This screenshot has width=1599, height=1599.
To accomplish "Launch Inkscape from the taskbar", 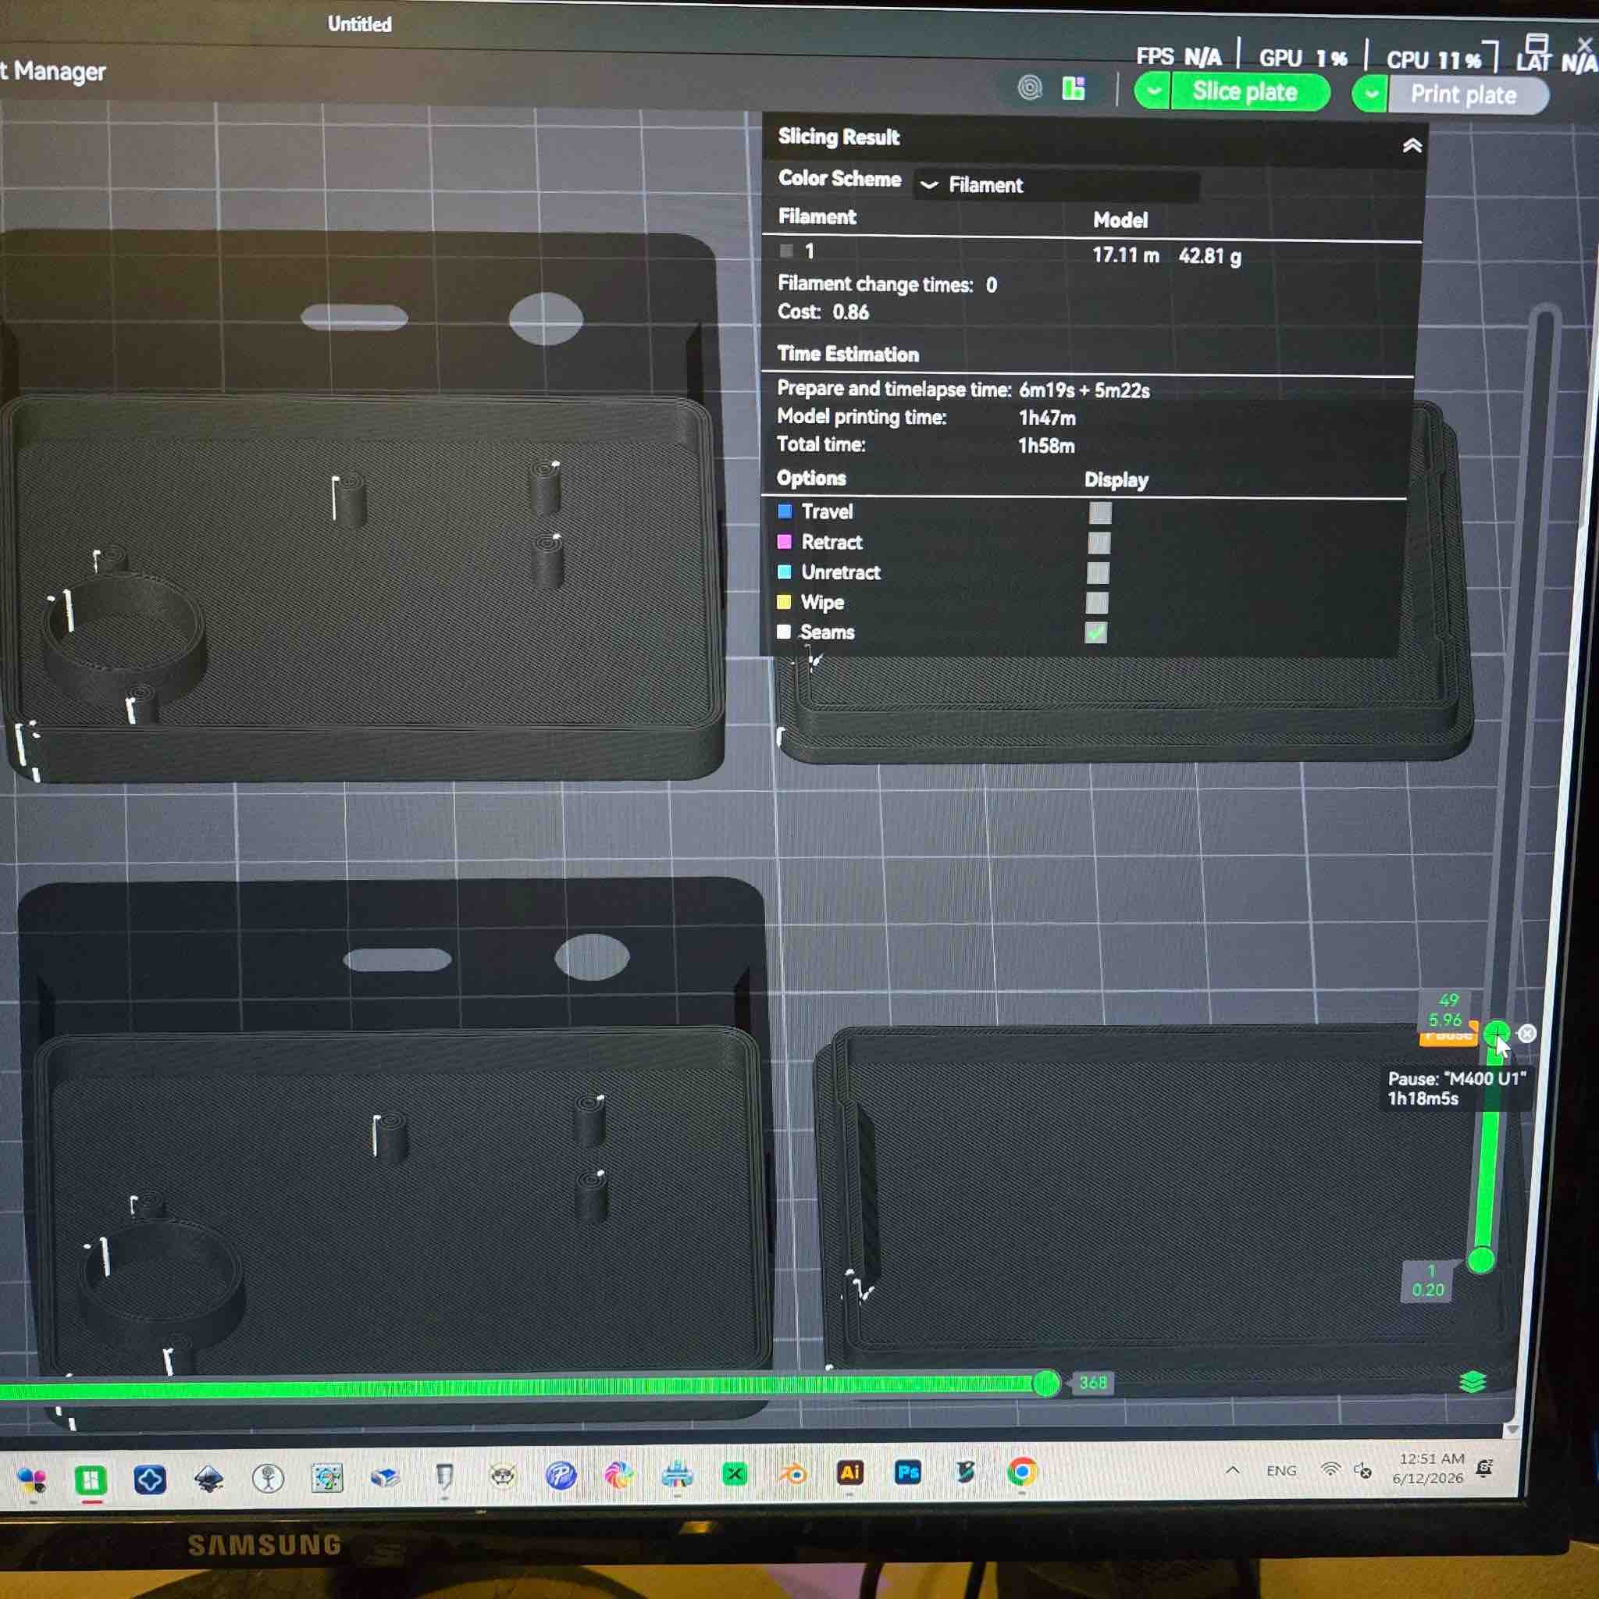I will tap(208, 1479).
